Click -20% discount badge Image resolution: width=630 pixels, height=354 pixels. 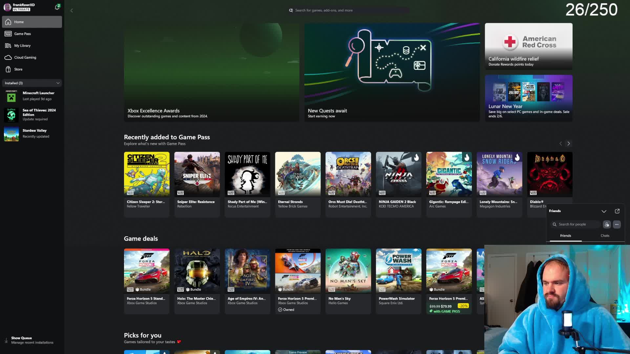463,306
